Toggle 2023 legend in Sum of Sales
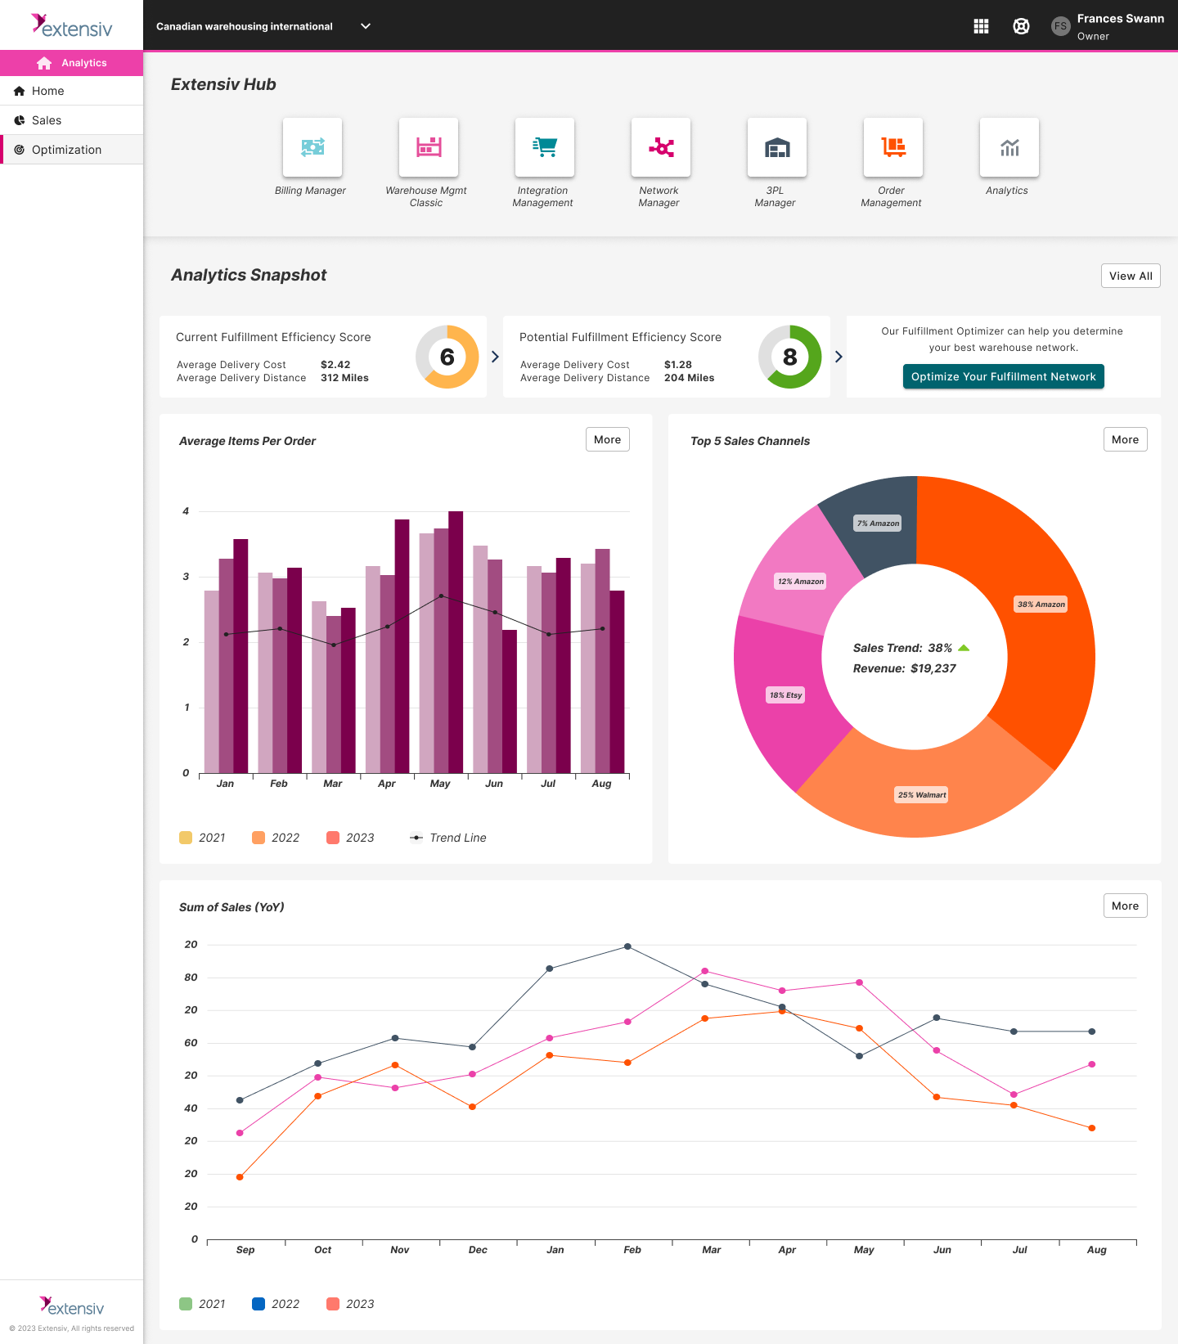Image resolution: width=1178 pixels, height=1344 pixels. point(350,1304)
